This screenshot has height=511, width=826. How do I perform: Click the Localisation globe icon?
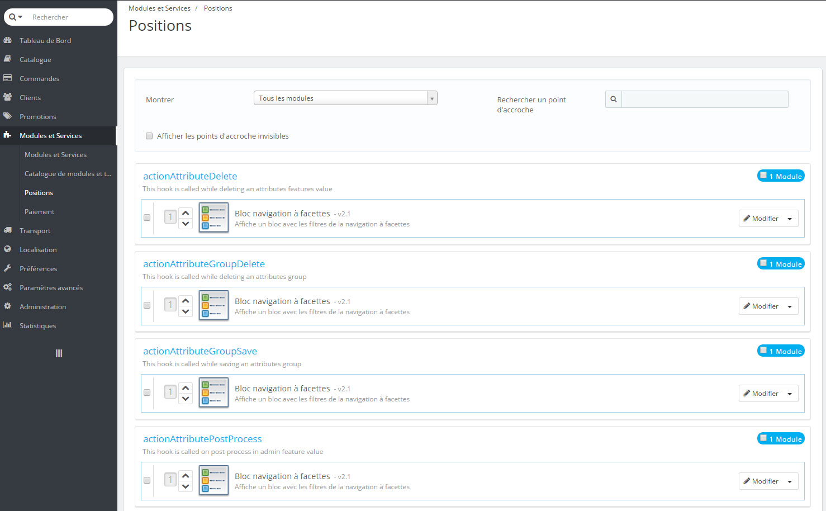pyautogui.click(x=8, y=249)
